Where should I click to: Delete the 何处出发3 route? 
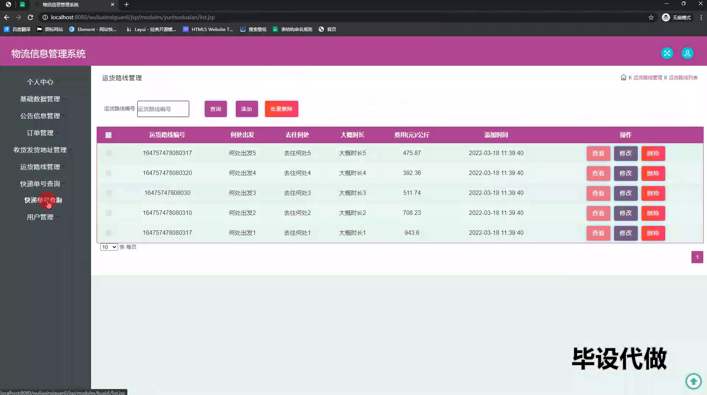(x=653, y=193)
